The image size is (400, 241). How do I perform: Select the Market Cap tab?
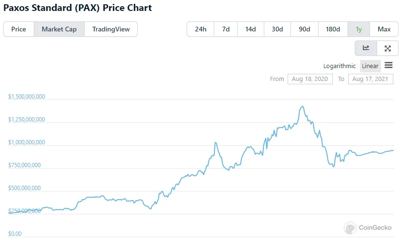click(x=59, y=29)
